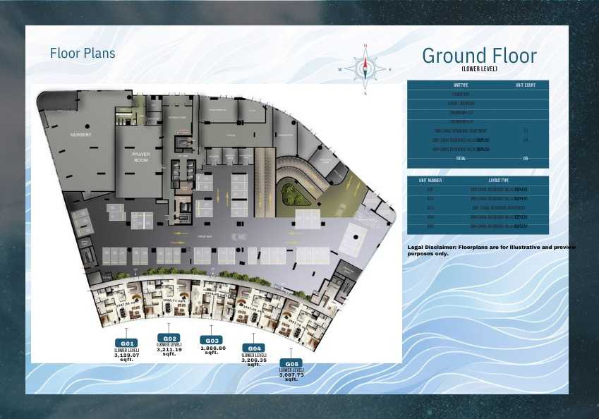Click the Unit Count column header

tap(525, 85)
